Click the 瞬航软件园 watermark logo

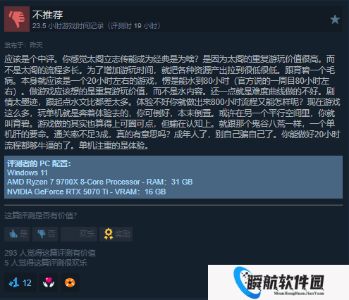click(x=278, y=282)
